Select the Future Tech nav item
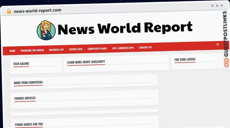 [x=75, y=49]
